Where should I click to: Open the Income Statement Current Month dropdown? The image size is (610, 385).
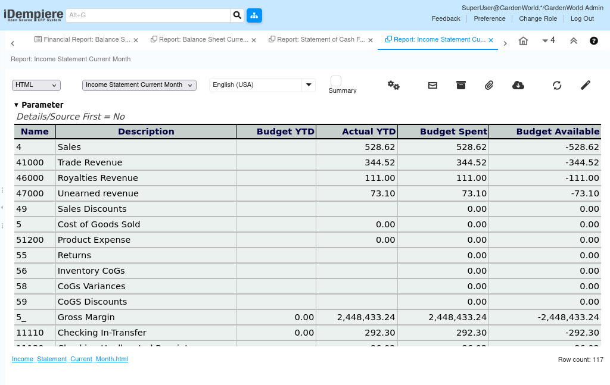click(x=139, y=85)
